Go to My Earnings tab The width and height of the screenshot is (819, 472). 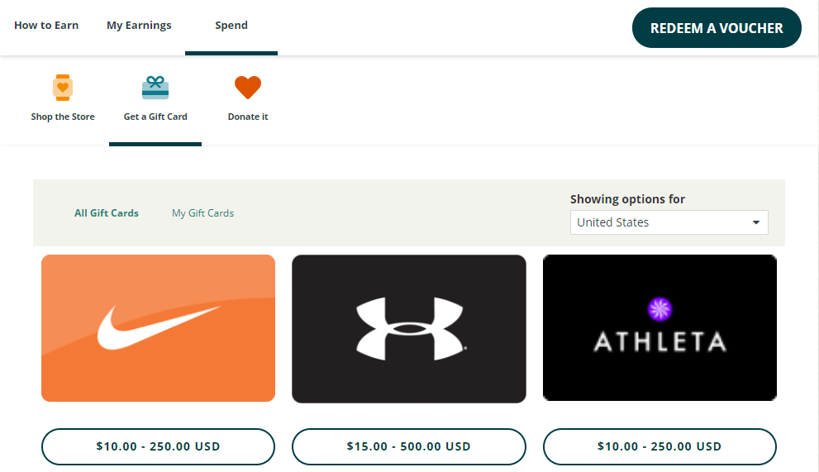(139, 26)
